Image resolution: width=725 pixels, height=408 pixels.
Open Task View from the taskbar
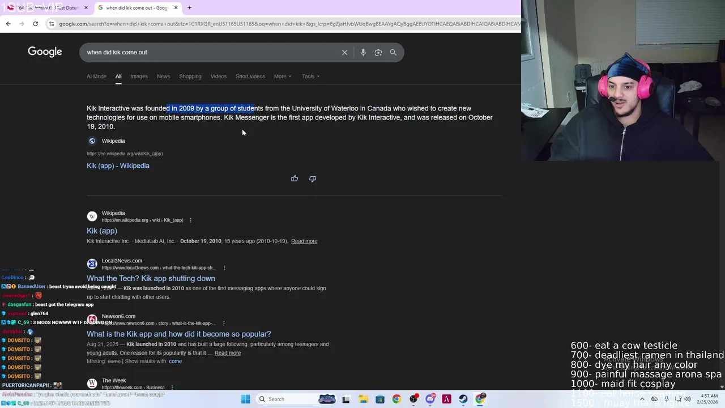pyautogui.click(x=346, y=399)
